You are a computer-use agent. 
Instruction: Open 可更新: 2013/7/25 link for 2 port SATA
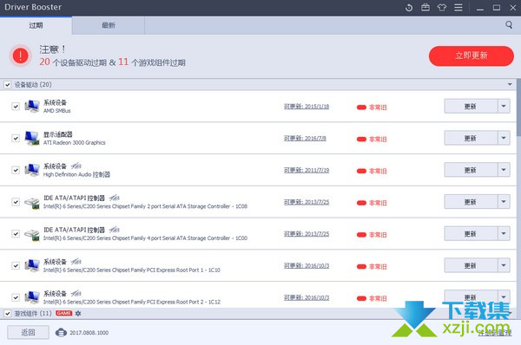(x=307, y=202)
